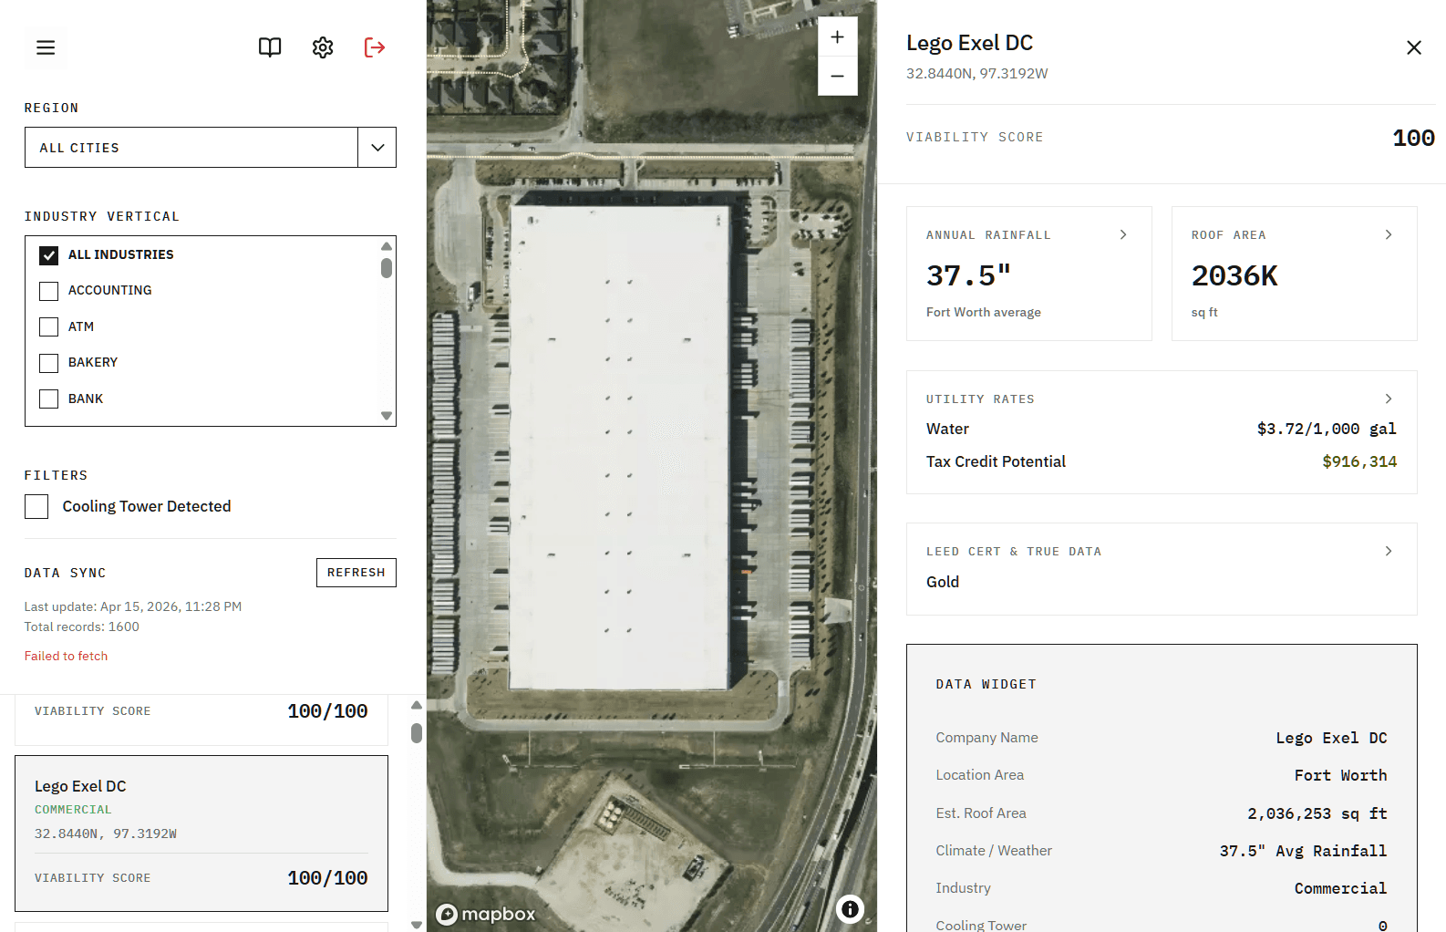Click the Failed to fetch error message
1446x932 pixels.
[66, 656]
